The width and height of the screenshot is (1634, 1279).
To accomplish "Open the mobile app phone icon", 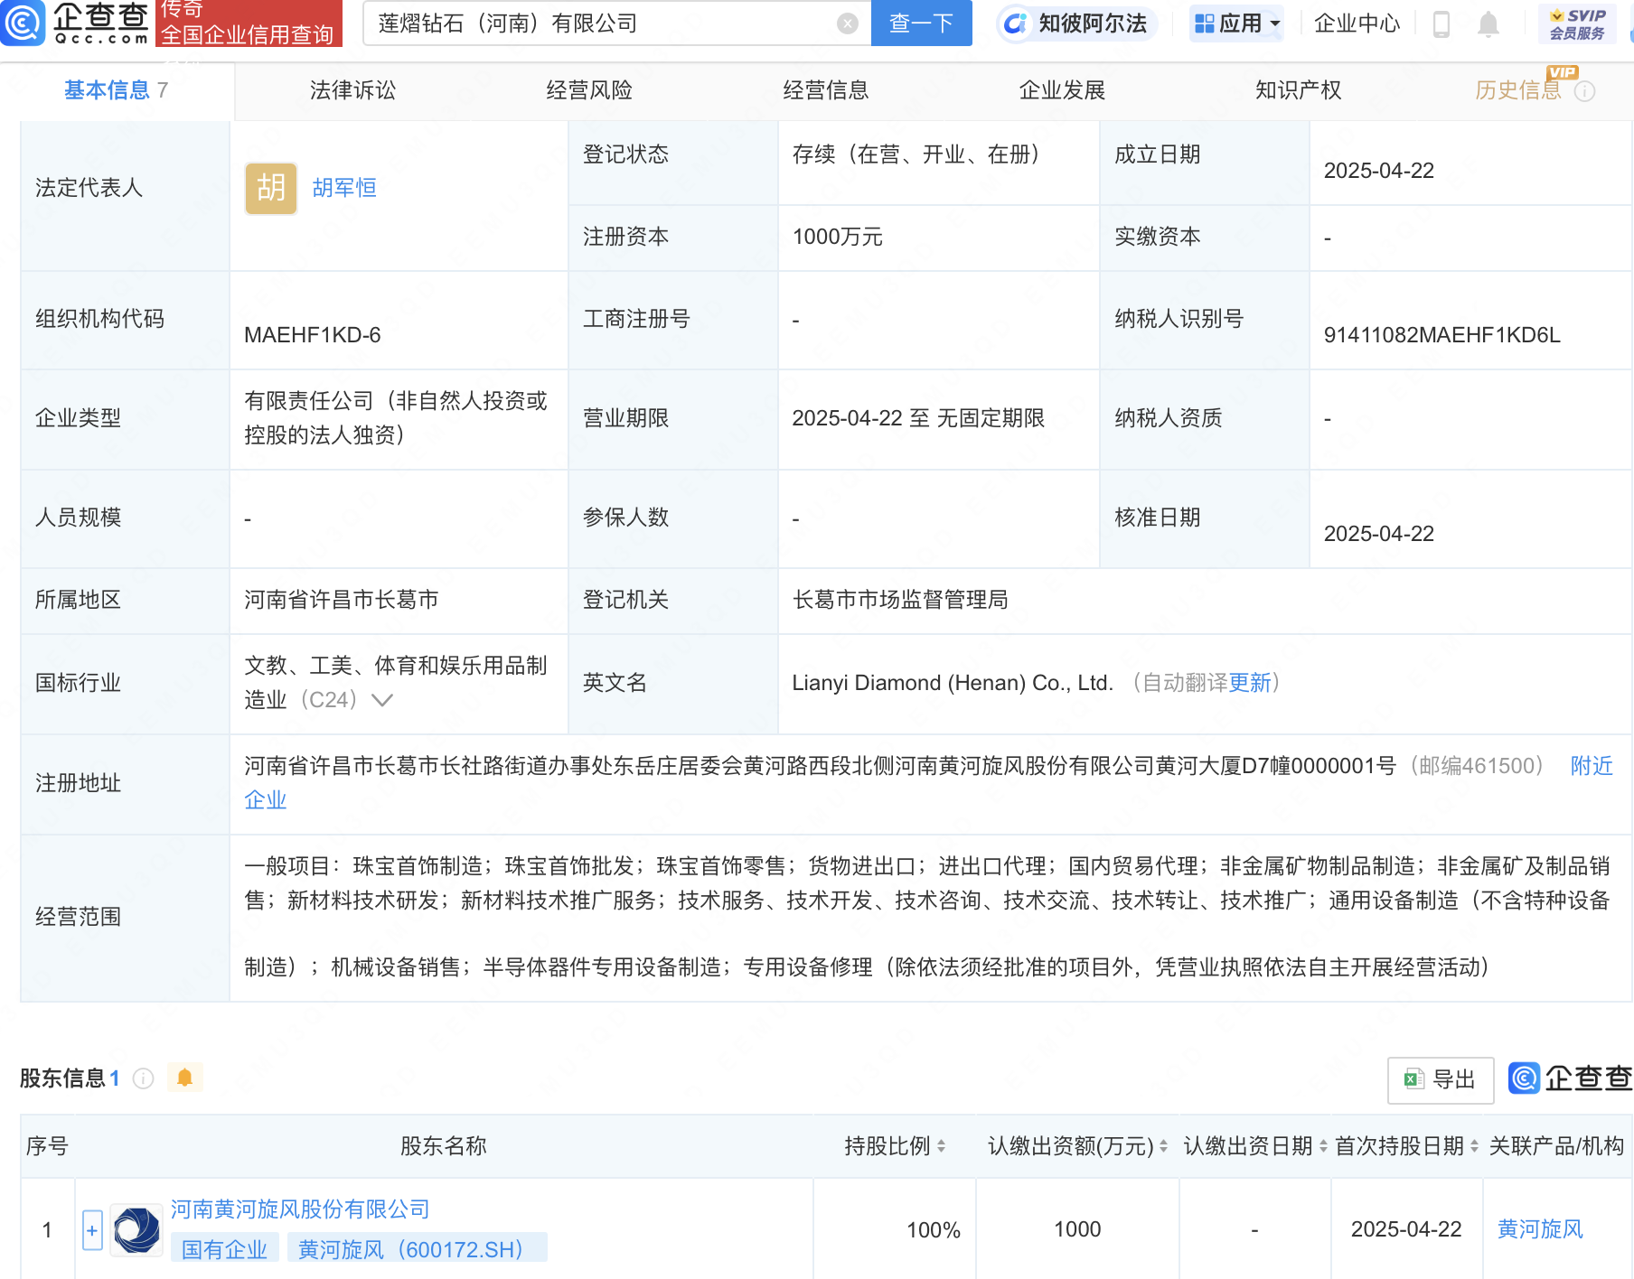I will tap(1441, 23).
